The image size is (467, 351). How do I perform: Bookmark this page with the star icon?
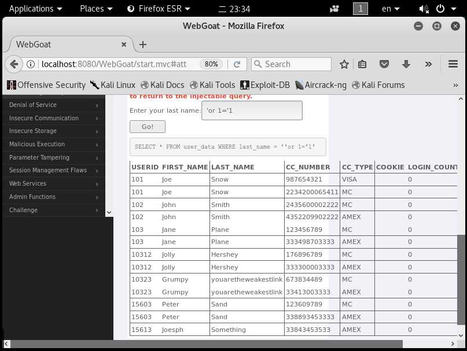point(344,64)
